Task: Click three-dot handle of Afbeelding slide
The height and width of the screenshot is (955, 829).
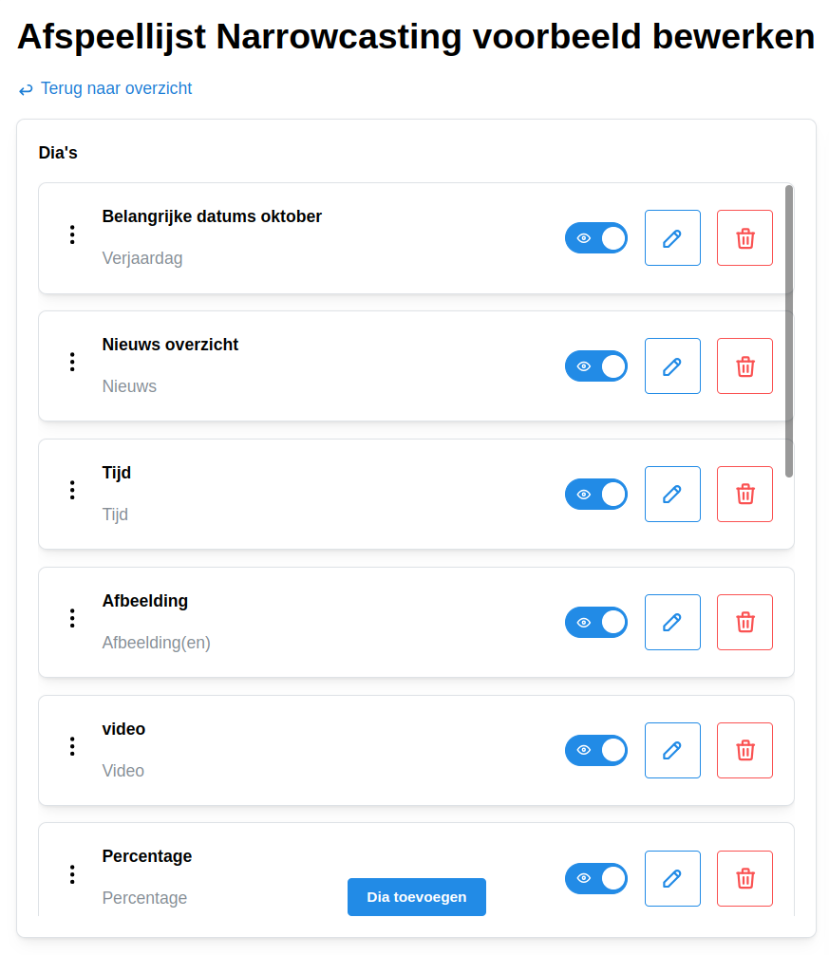Action: point(72,618)
